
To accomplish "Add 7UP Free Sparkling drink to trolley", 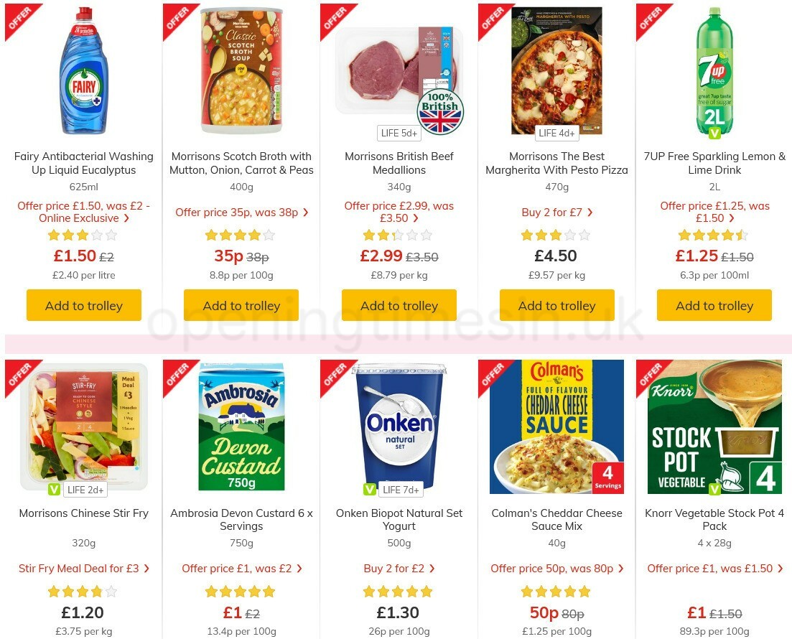I will [x=714, y=305].
